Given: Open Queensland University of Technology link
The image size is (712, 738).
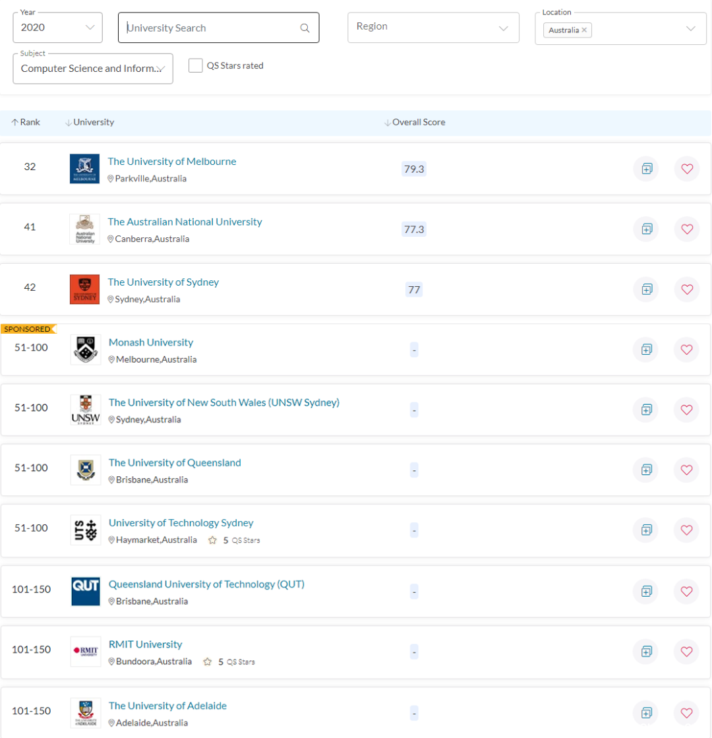Looking at the screenshot, I should [206, 584].
